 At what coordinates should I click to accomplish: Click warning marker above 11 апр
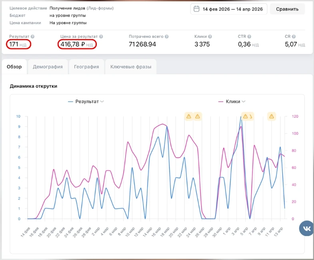(272, 116)
